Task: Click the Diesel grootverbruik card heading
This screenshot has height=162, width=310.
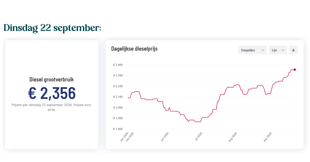Action: click(52, 79)
